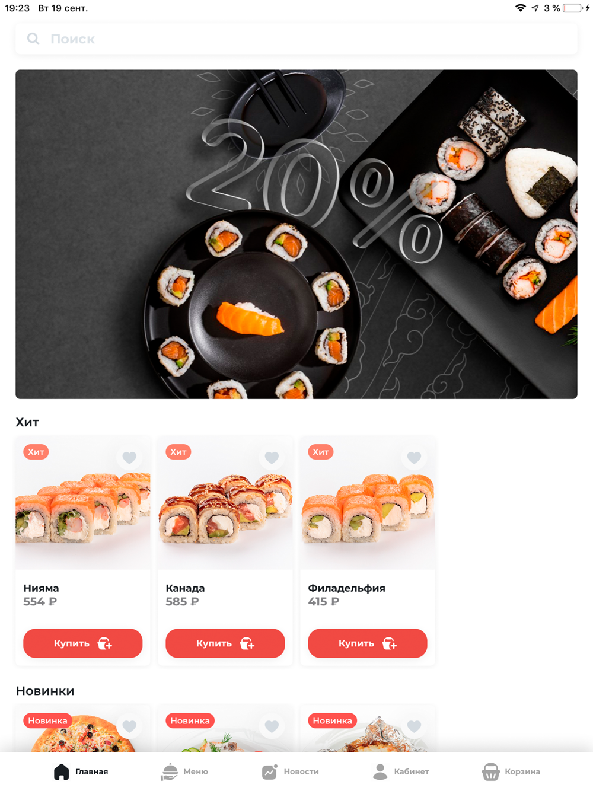Add Филадельфия to favorites via heart

coord(414,457)
